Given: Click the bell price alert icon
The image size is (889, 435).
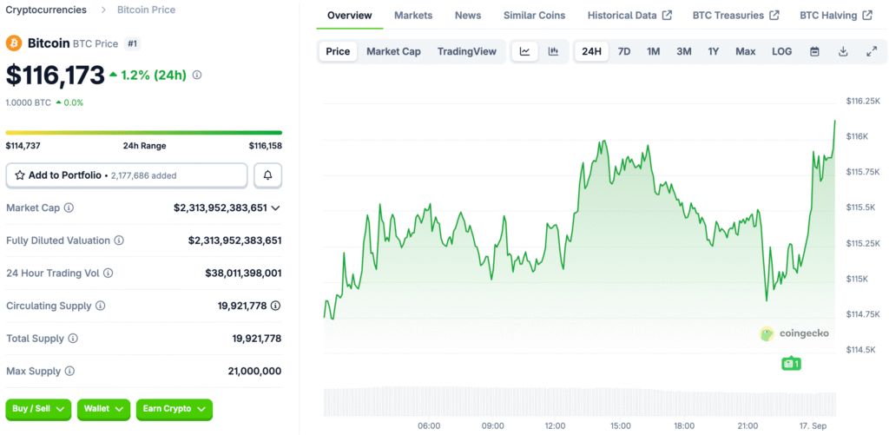Looking at the screenshot, I should pos(268,175).
